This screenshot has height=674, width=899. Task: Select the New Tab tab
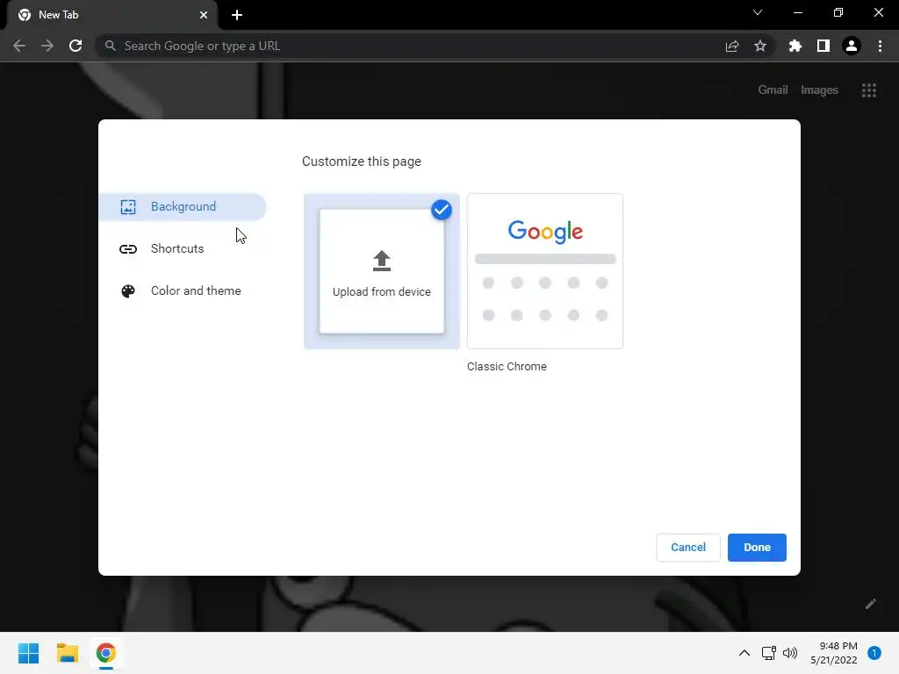click(x=112, y=15)
